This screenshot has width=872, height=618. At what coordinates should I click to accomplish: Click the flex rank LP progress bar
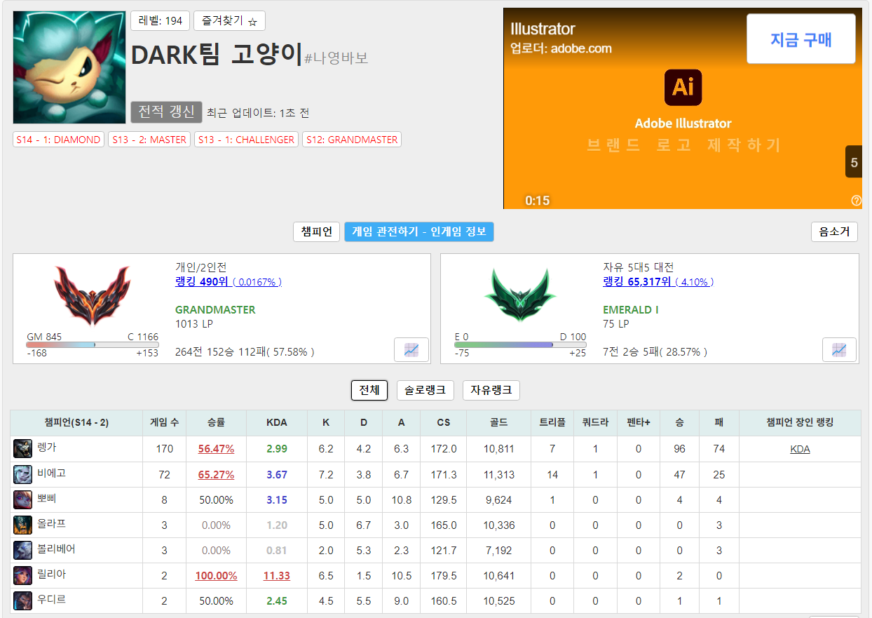[520, 345]
